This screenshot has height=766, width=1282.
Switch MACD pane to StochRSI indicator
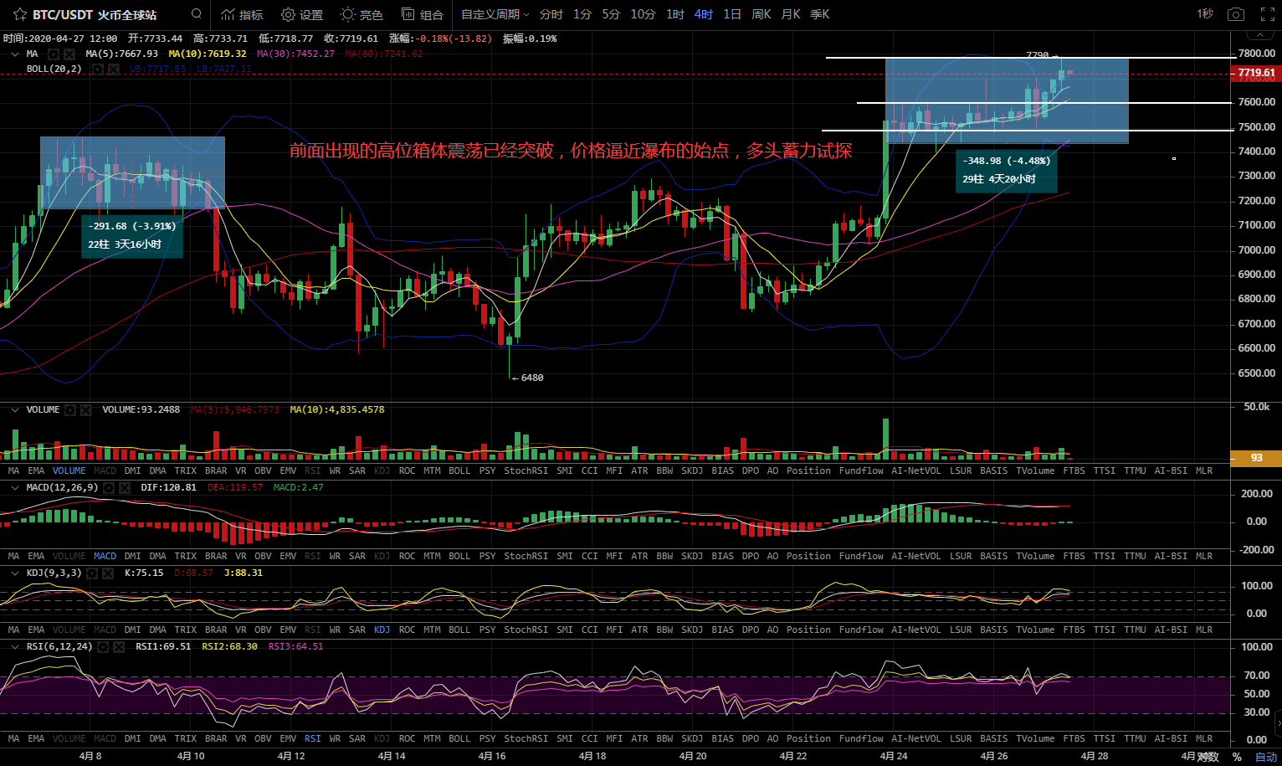[x=526, y=556]
